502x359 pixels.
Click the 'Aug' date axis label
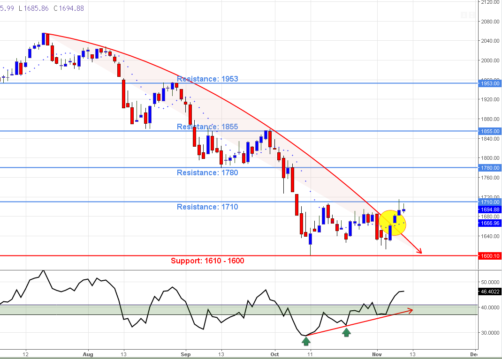[88, 354]
